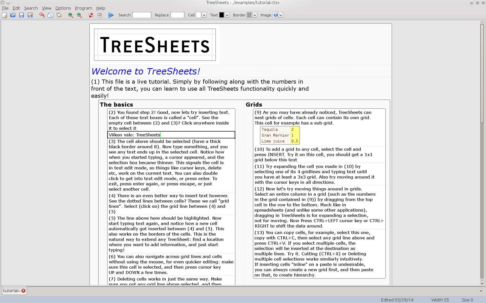The image size is (486, 303).
Task: Click the vertical scrollbar thumb
Action: 482,73
